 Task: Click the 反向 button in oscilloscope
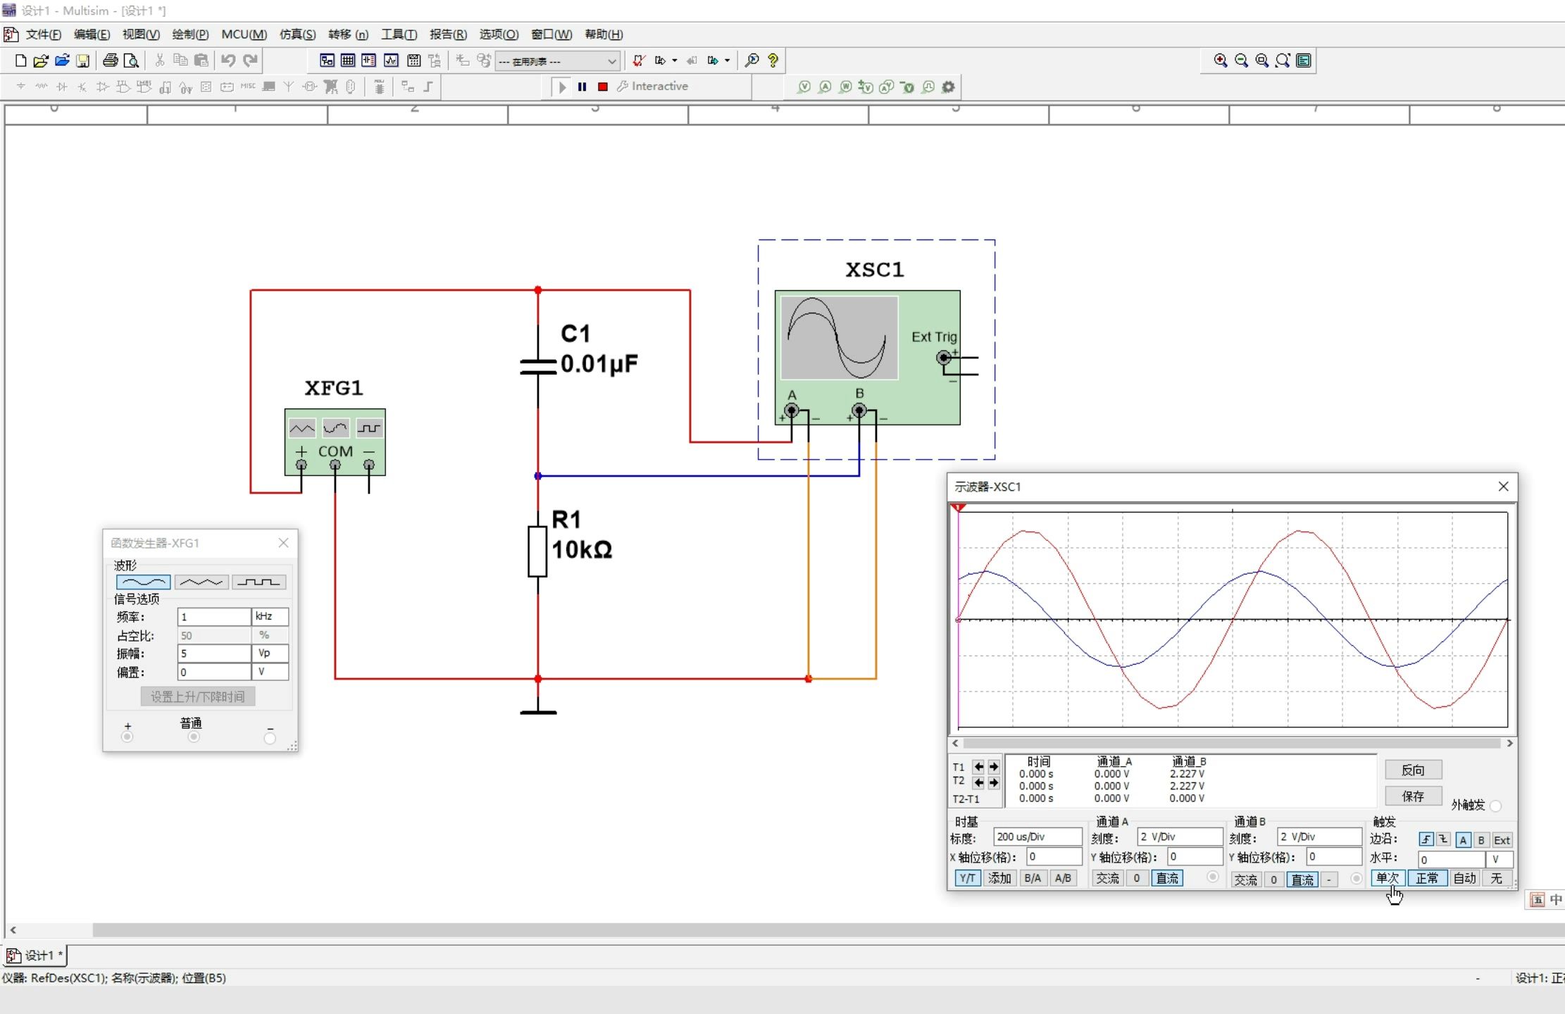point(1412,770)
